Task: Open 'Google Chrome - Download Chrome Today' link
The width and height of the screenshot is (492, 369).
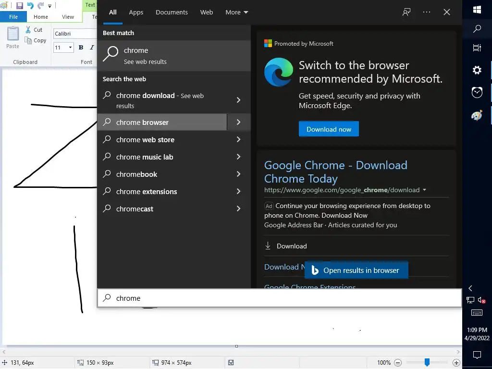Action: pyautogui.click(x=335, y=172)
